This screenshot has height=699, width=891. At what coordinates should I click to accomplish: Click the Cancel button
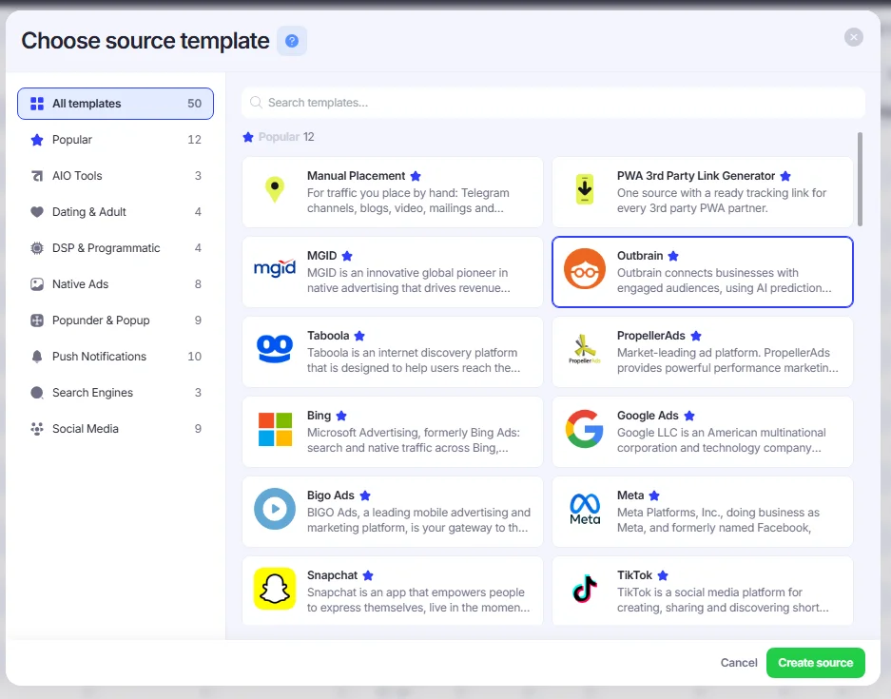tap(739, 663)
